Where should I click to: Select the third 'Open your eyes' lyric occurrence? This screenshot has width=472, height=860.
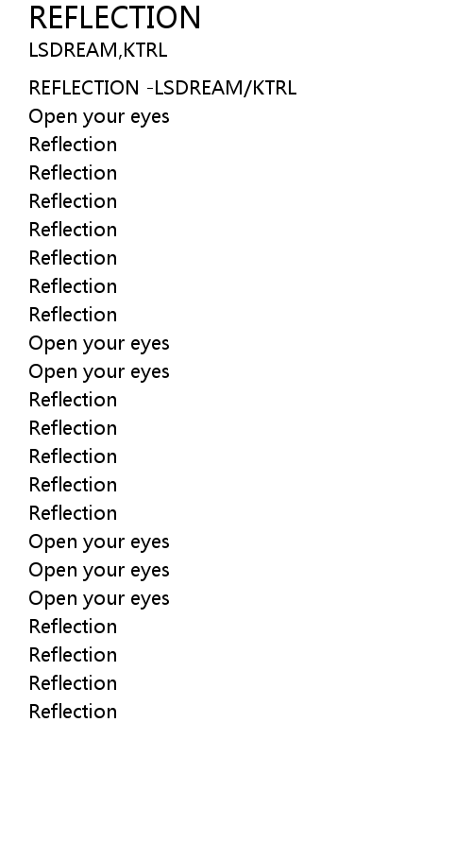coord(99,371)
